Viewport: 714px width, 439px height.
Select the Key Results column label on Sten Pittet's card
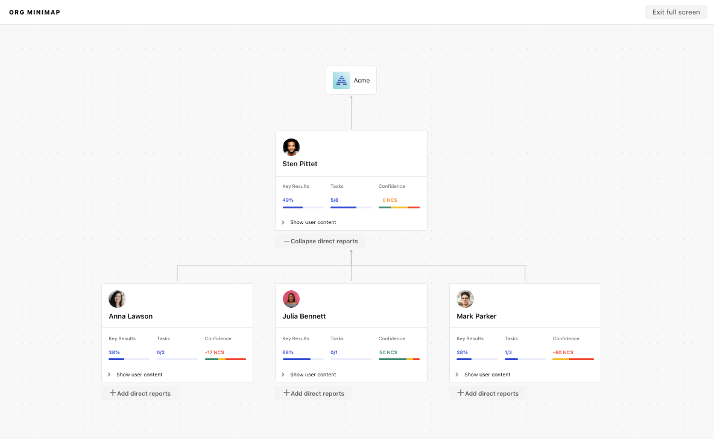click(295, 186)
